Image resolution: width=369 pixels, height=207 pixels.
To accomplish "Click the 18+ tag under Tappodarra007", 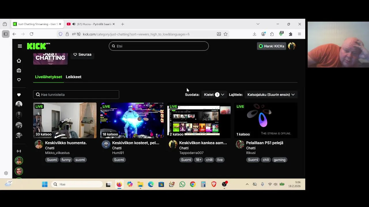I will pos(199,160).
